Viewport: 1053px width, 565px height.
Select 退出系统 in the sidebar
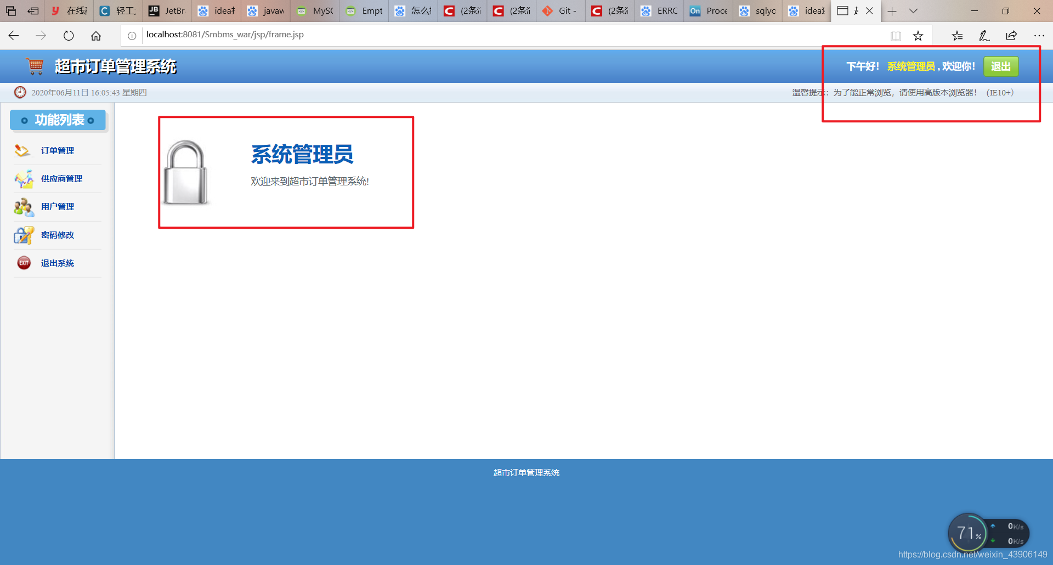click(58, 263)
